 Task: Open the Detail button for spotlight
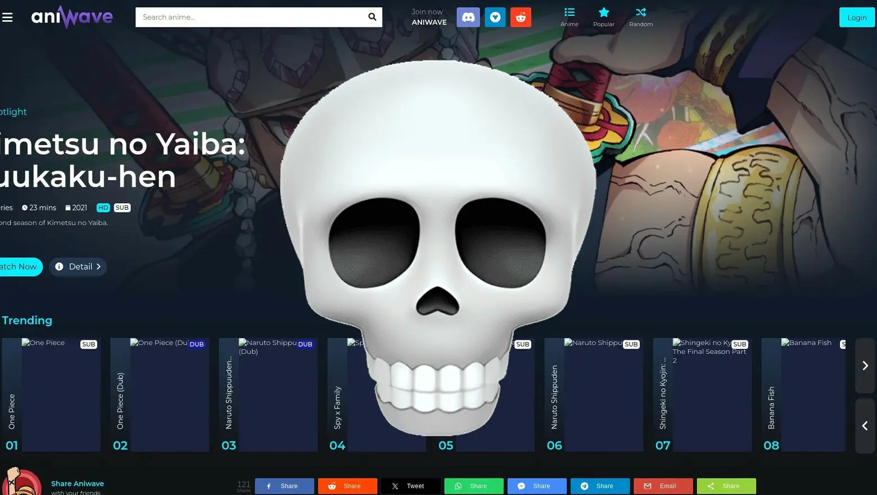(78, 267)
